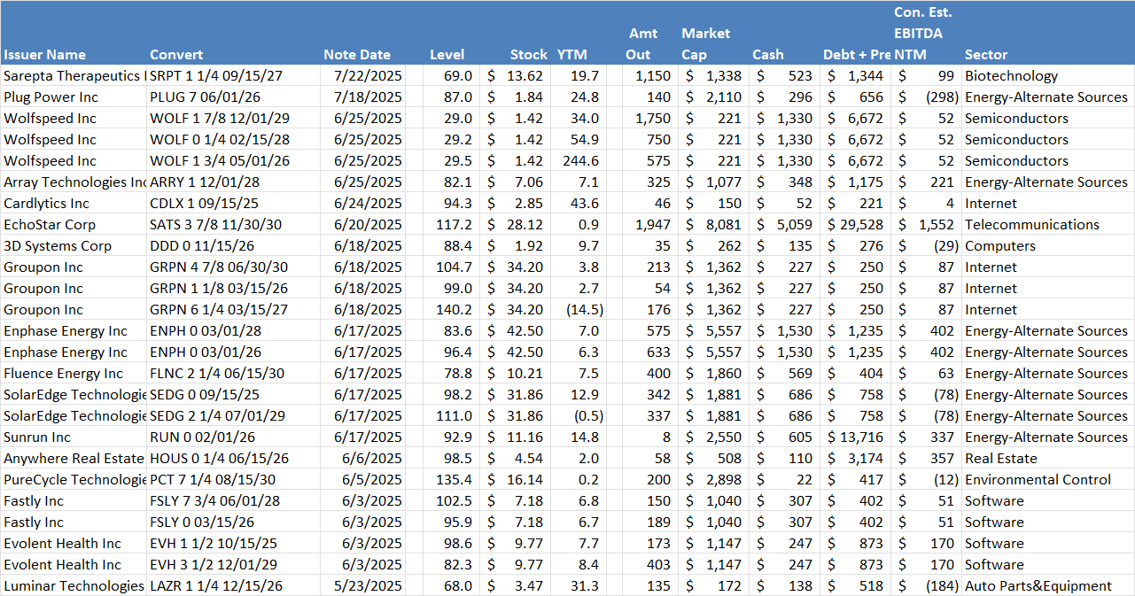The height and width of the screenshot is (596, 1135).
Task: Select YTM value '244.6'
Action: click(x=581, y=161)
